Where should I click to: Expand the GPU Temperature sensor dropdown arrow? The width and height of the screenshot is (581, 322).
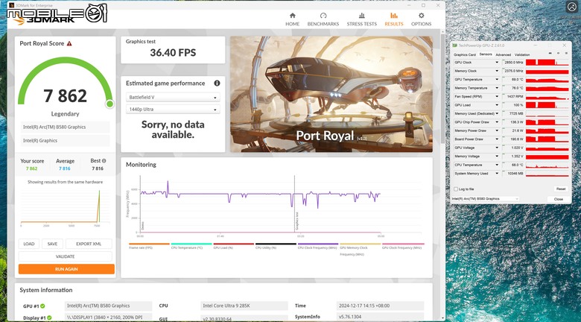click(x=497, y=80)
